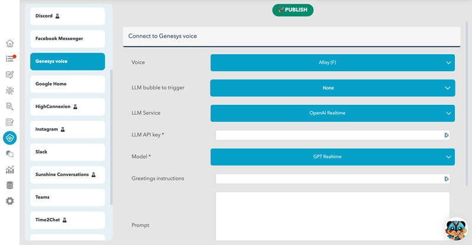472x245 pixels.
Task: Click the Connect to Genesys voice header
Action: pos(291,36)
